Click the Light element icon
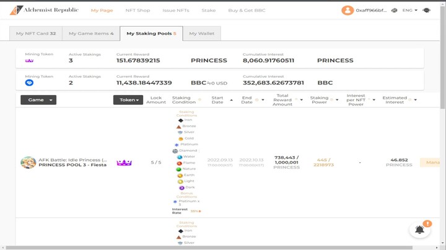 pyautogui.click(x=180, y=181)
